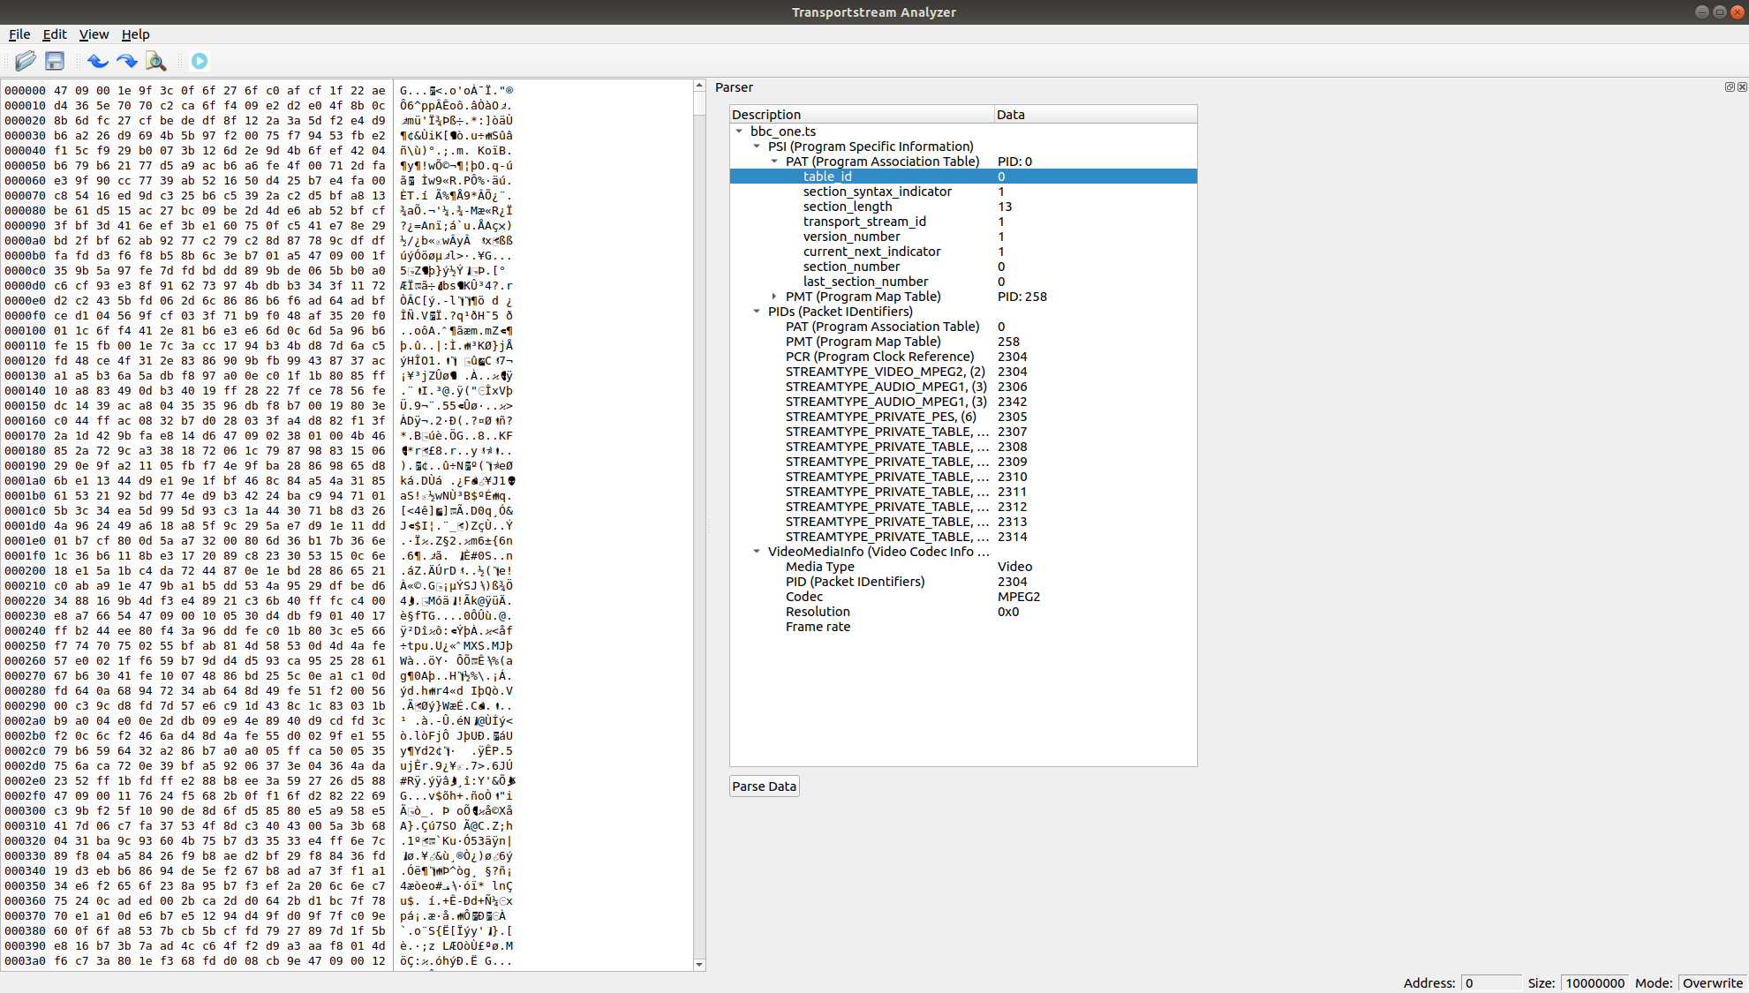Select the table_id row
This screenshot has width=1749, height=993.
pos(963,177)
